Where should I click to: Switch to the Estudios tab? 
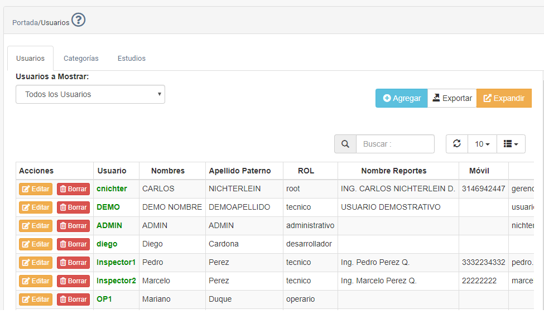pyautogui.click(x=131, y=59)
